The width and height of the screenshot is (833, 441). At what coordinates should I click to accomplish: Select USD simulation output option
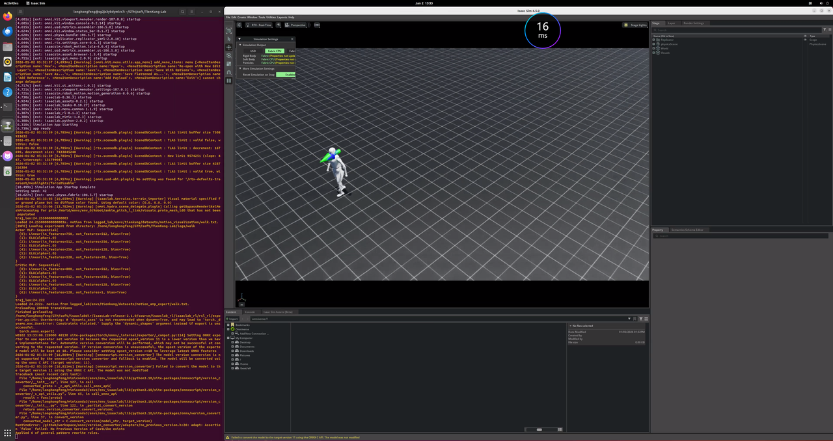point(253,51)
